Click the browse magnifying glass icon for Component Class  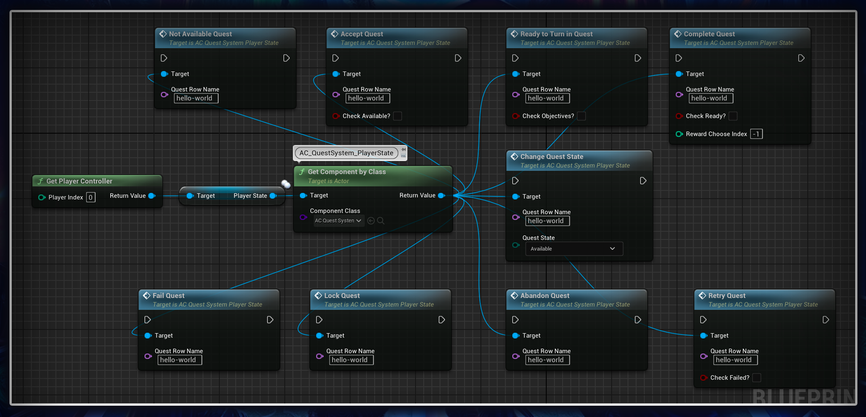pyautogui.click(x=381, y=220)
